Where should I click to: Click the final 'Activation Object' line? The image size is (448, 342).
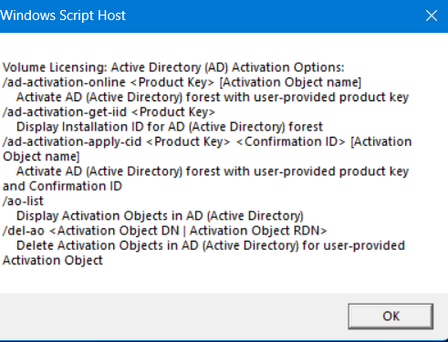tap(53, 261)
